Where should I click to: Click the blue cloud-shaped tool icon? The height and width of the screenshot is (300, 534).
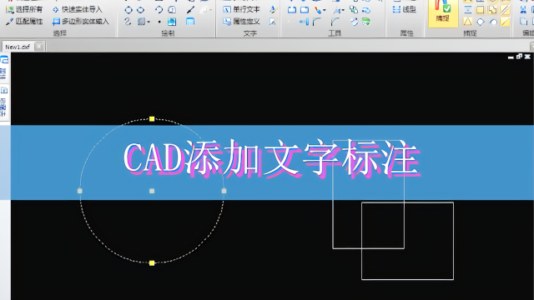click(x=366, y=10)
